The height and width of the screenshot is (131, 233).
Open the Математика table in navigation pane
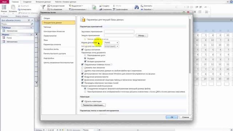[12, 31]
